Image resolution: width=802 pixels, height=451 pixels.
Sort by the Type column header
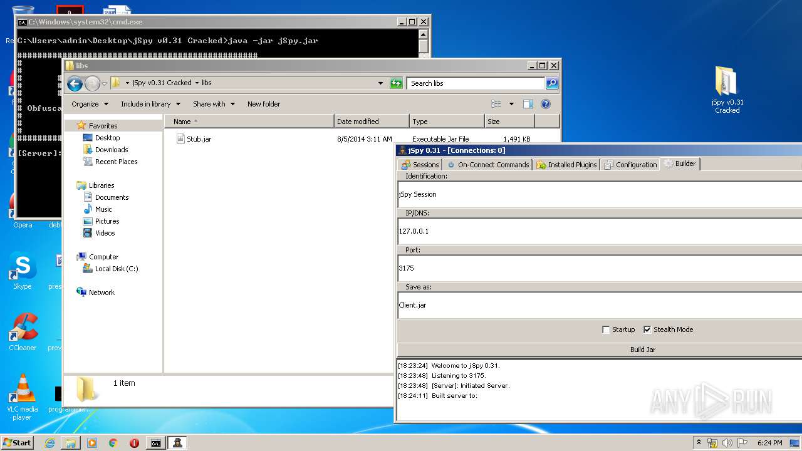(x=447, y=122)
